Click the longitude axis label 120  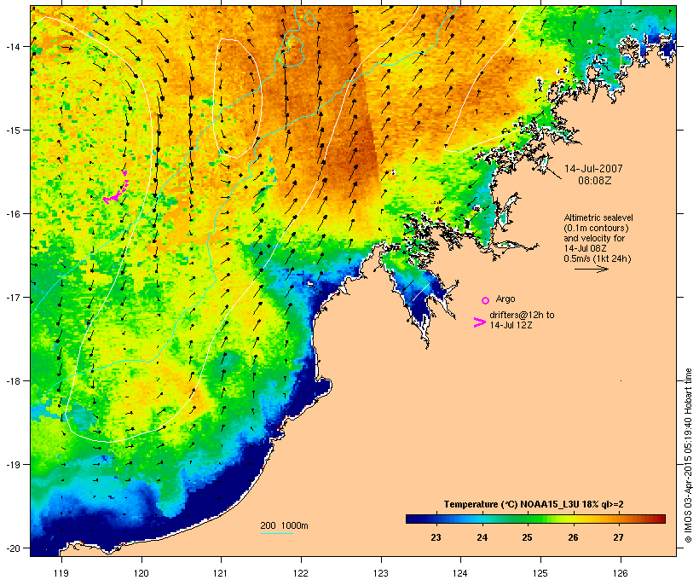coord(142,573)
